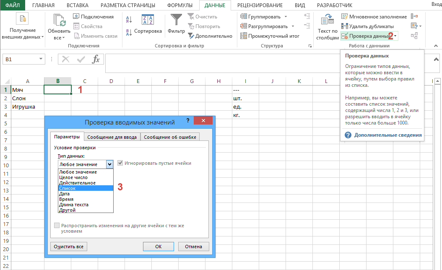
Task: Click the Consolidate icon in Data Tools
Action: [414, 16]
